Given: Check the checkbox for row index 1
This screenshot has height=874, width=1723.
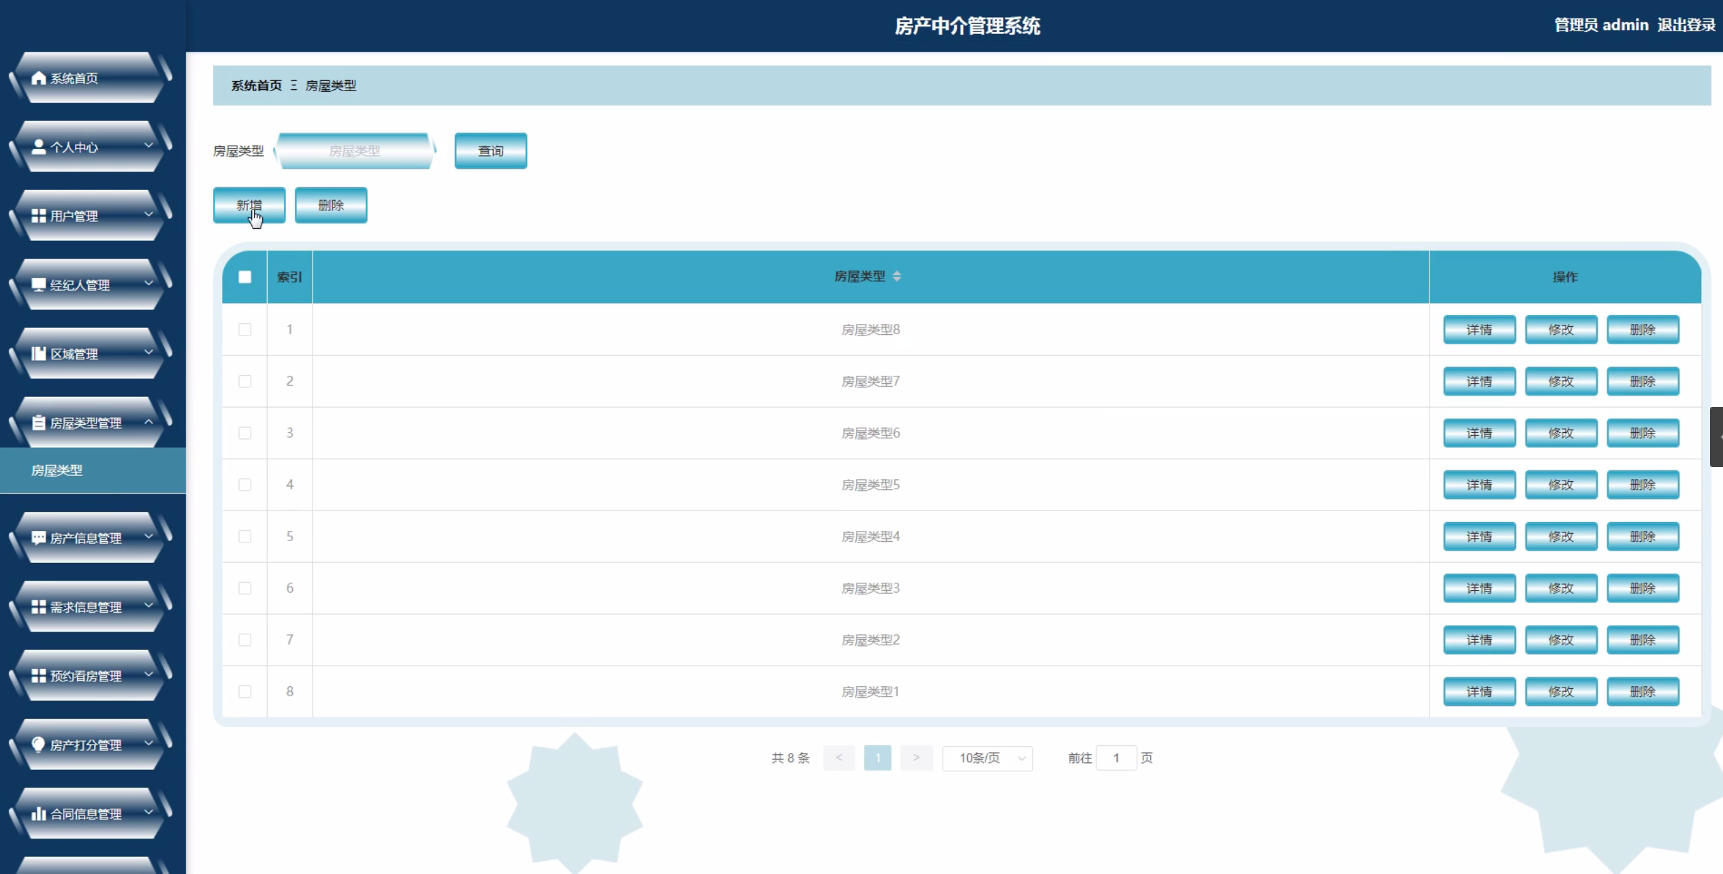Looking at the screenshot, I should (244, 329).
